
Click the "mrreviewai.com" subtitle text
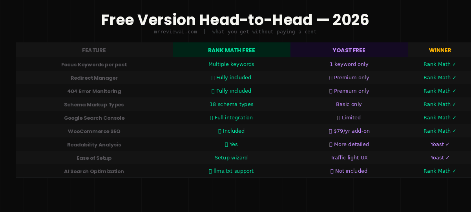point(175,32)
